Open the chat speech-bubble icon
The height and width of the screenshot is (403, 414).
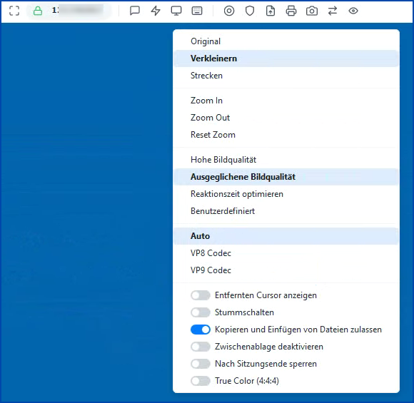pyautogui.click(x=135, y=11)
